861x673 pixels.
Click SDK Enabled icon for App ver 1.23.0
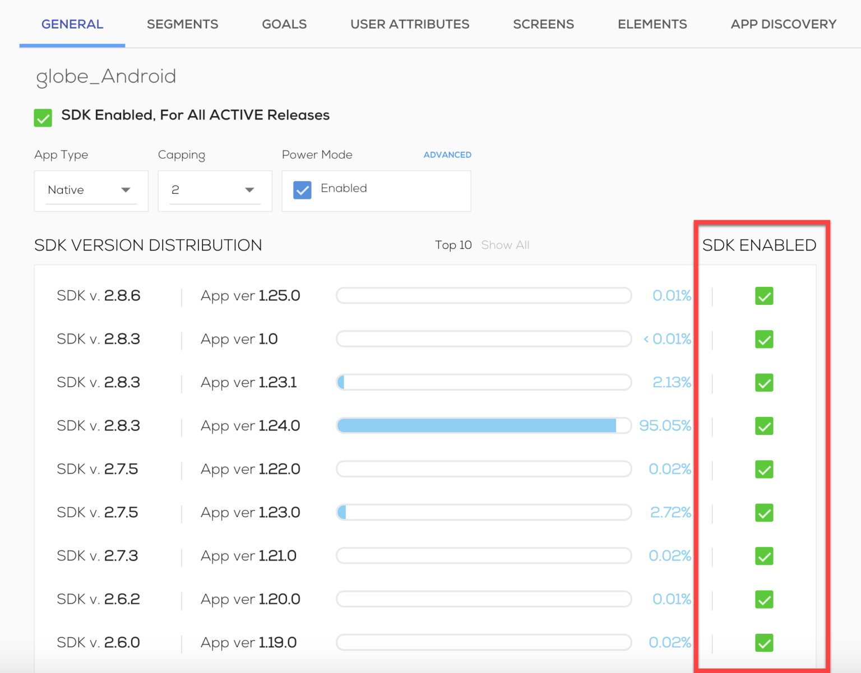[763, 513]
